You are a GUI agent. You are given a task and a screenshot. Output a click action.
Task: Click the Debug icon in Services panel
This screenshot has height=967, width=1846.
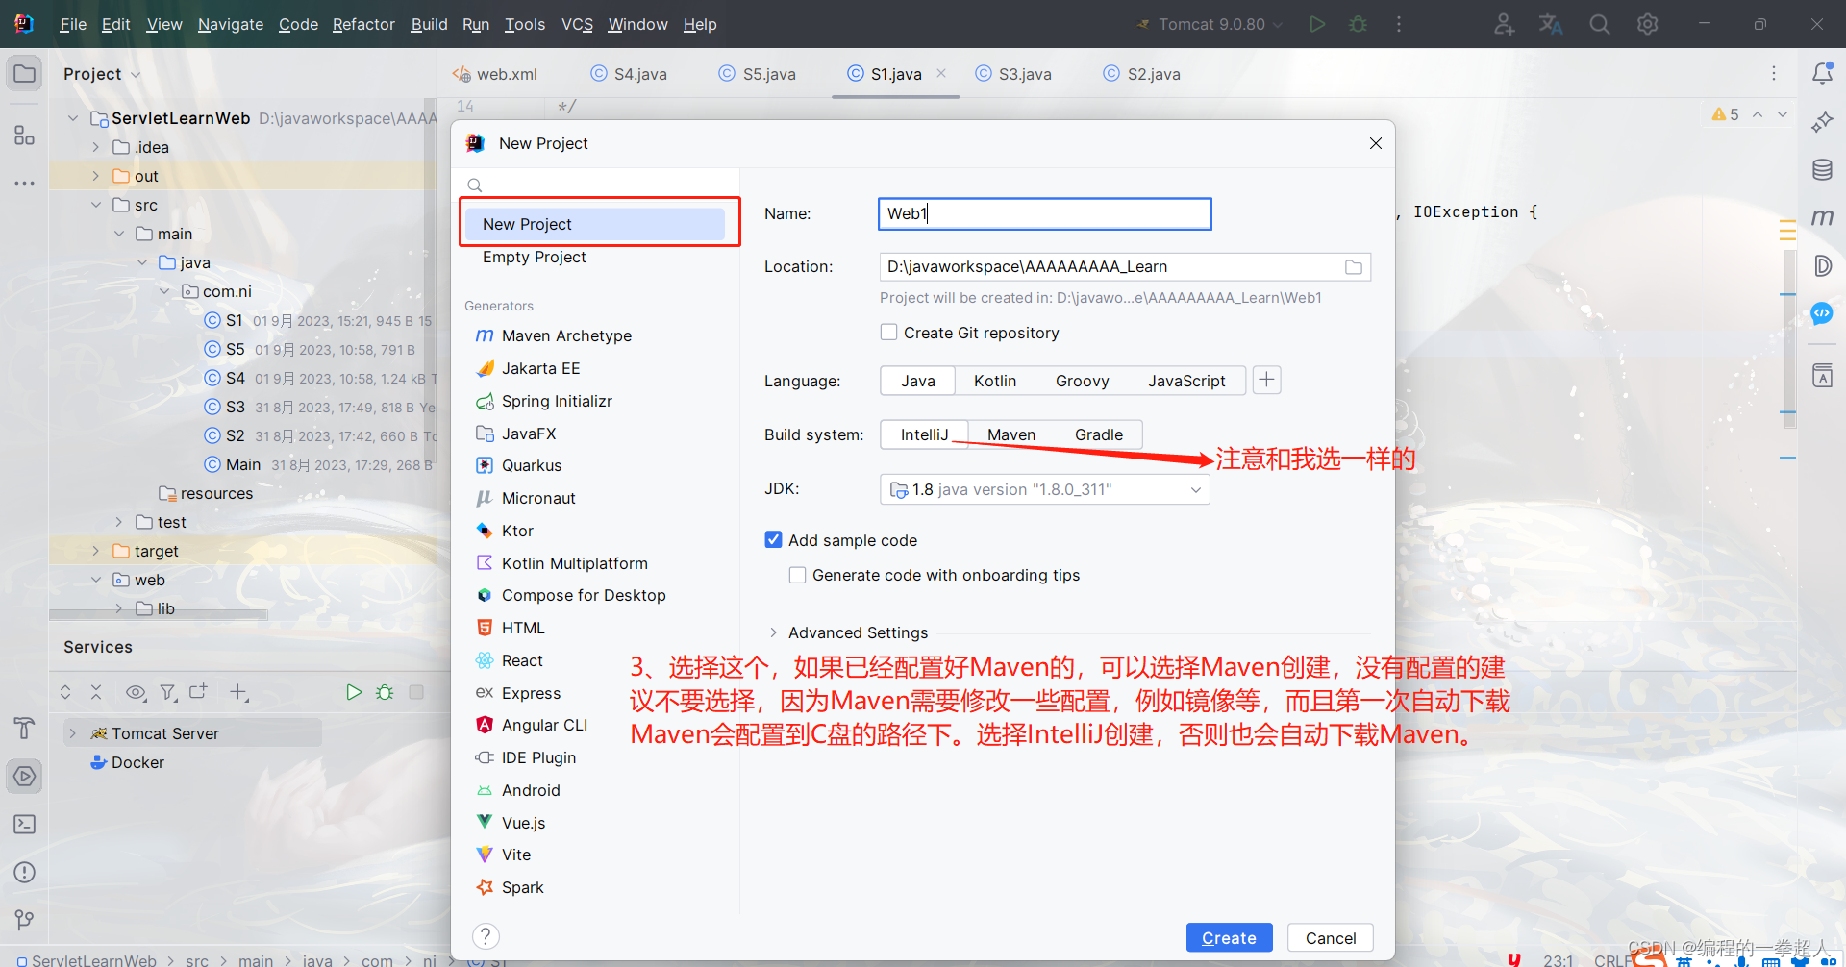coord(385,692)
